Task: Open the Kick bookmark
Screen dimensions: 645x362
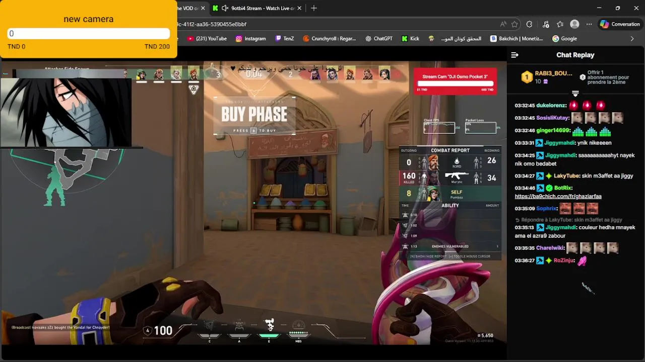Action: pyautogui.click(x=410, y=39)
